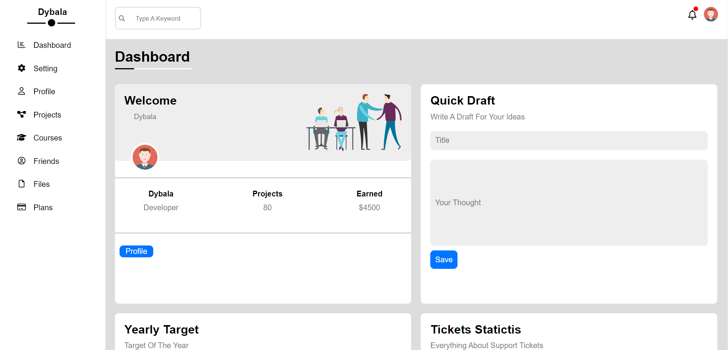Focus the Type A Keyword search field

pos(158,18)
